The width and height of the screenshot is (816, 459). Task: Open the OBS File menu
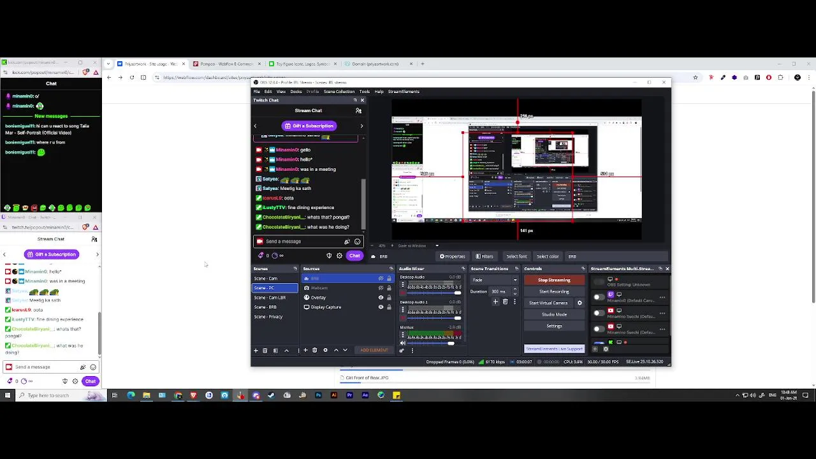pyautogui.click(x=257, y=92)
